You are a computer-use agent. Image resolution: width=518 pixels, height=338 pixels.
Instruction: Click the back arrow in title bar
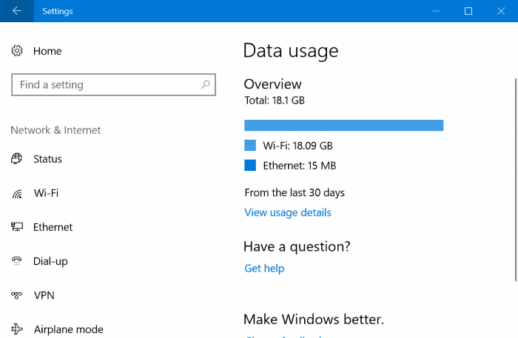click(17, 11)
